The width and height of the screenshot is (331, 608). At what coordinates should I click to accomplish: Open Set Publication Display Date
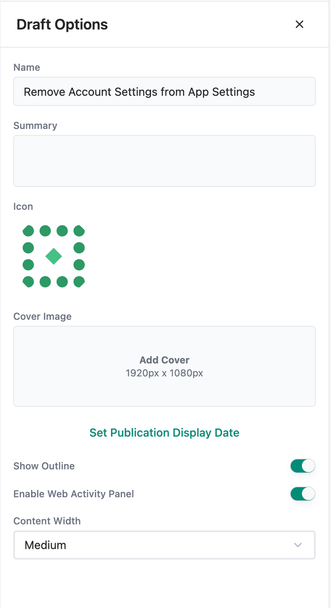164,433
